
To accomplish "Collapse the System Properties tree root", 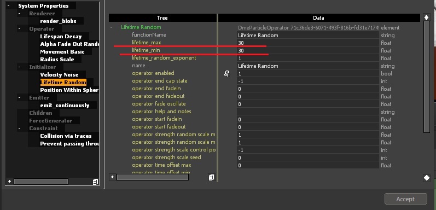I will 9,5.
